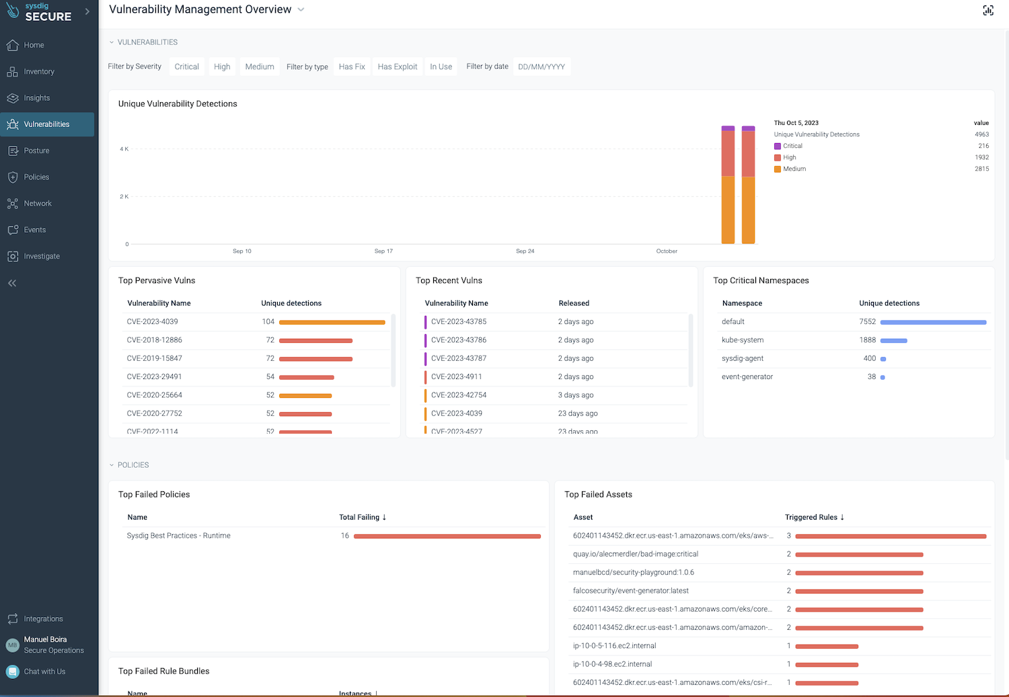The height and width of the screenshot is (697, 1009).
Task: Click the fullscreen icon at top right
Action: [988, 10]
